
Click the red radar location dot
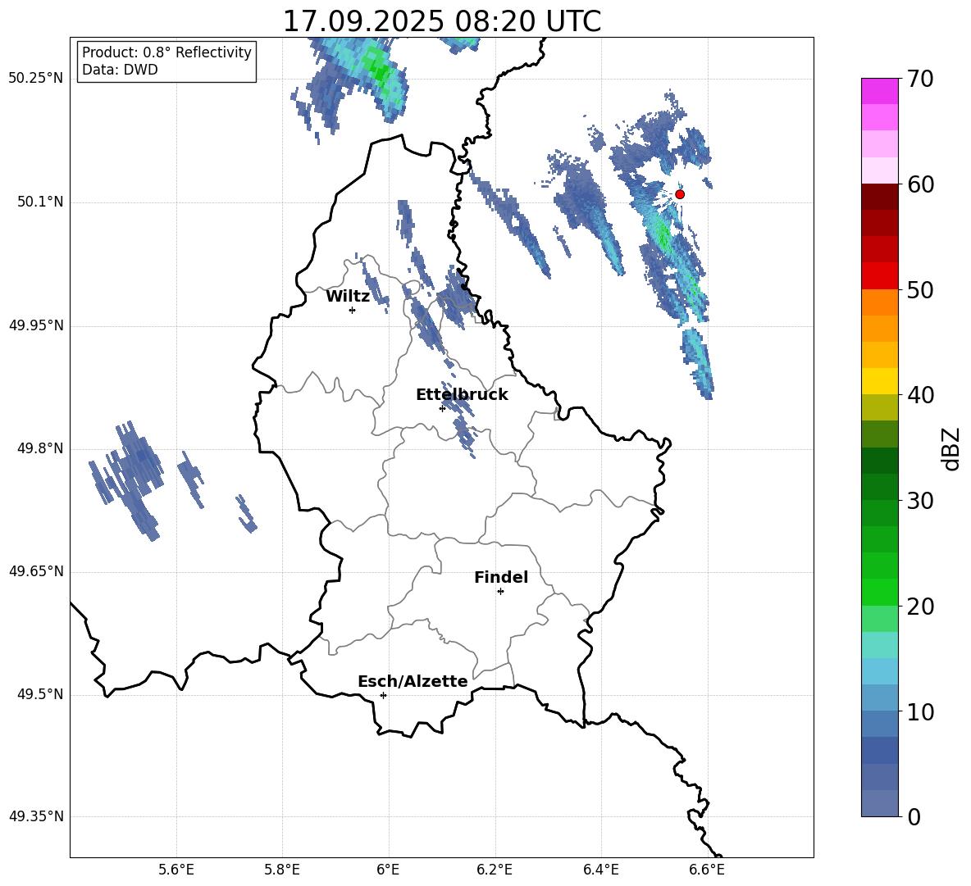679,194
